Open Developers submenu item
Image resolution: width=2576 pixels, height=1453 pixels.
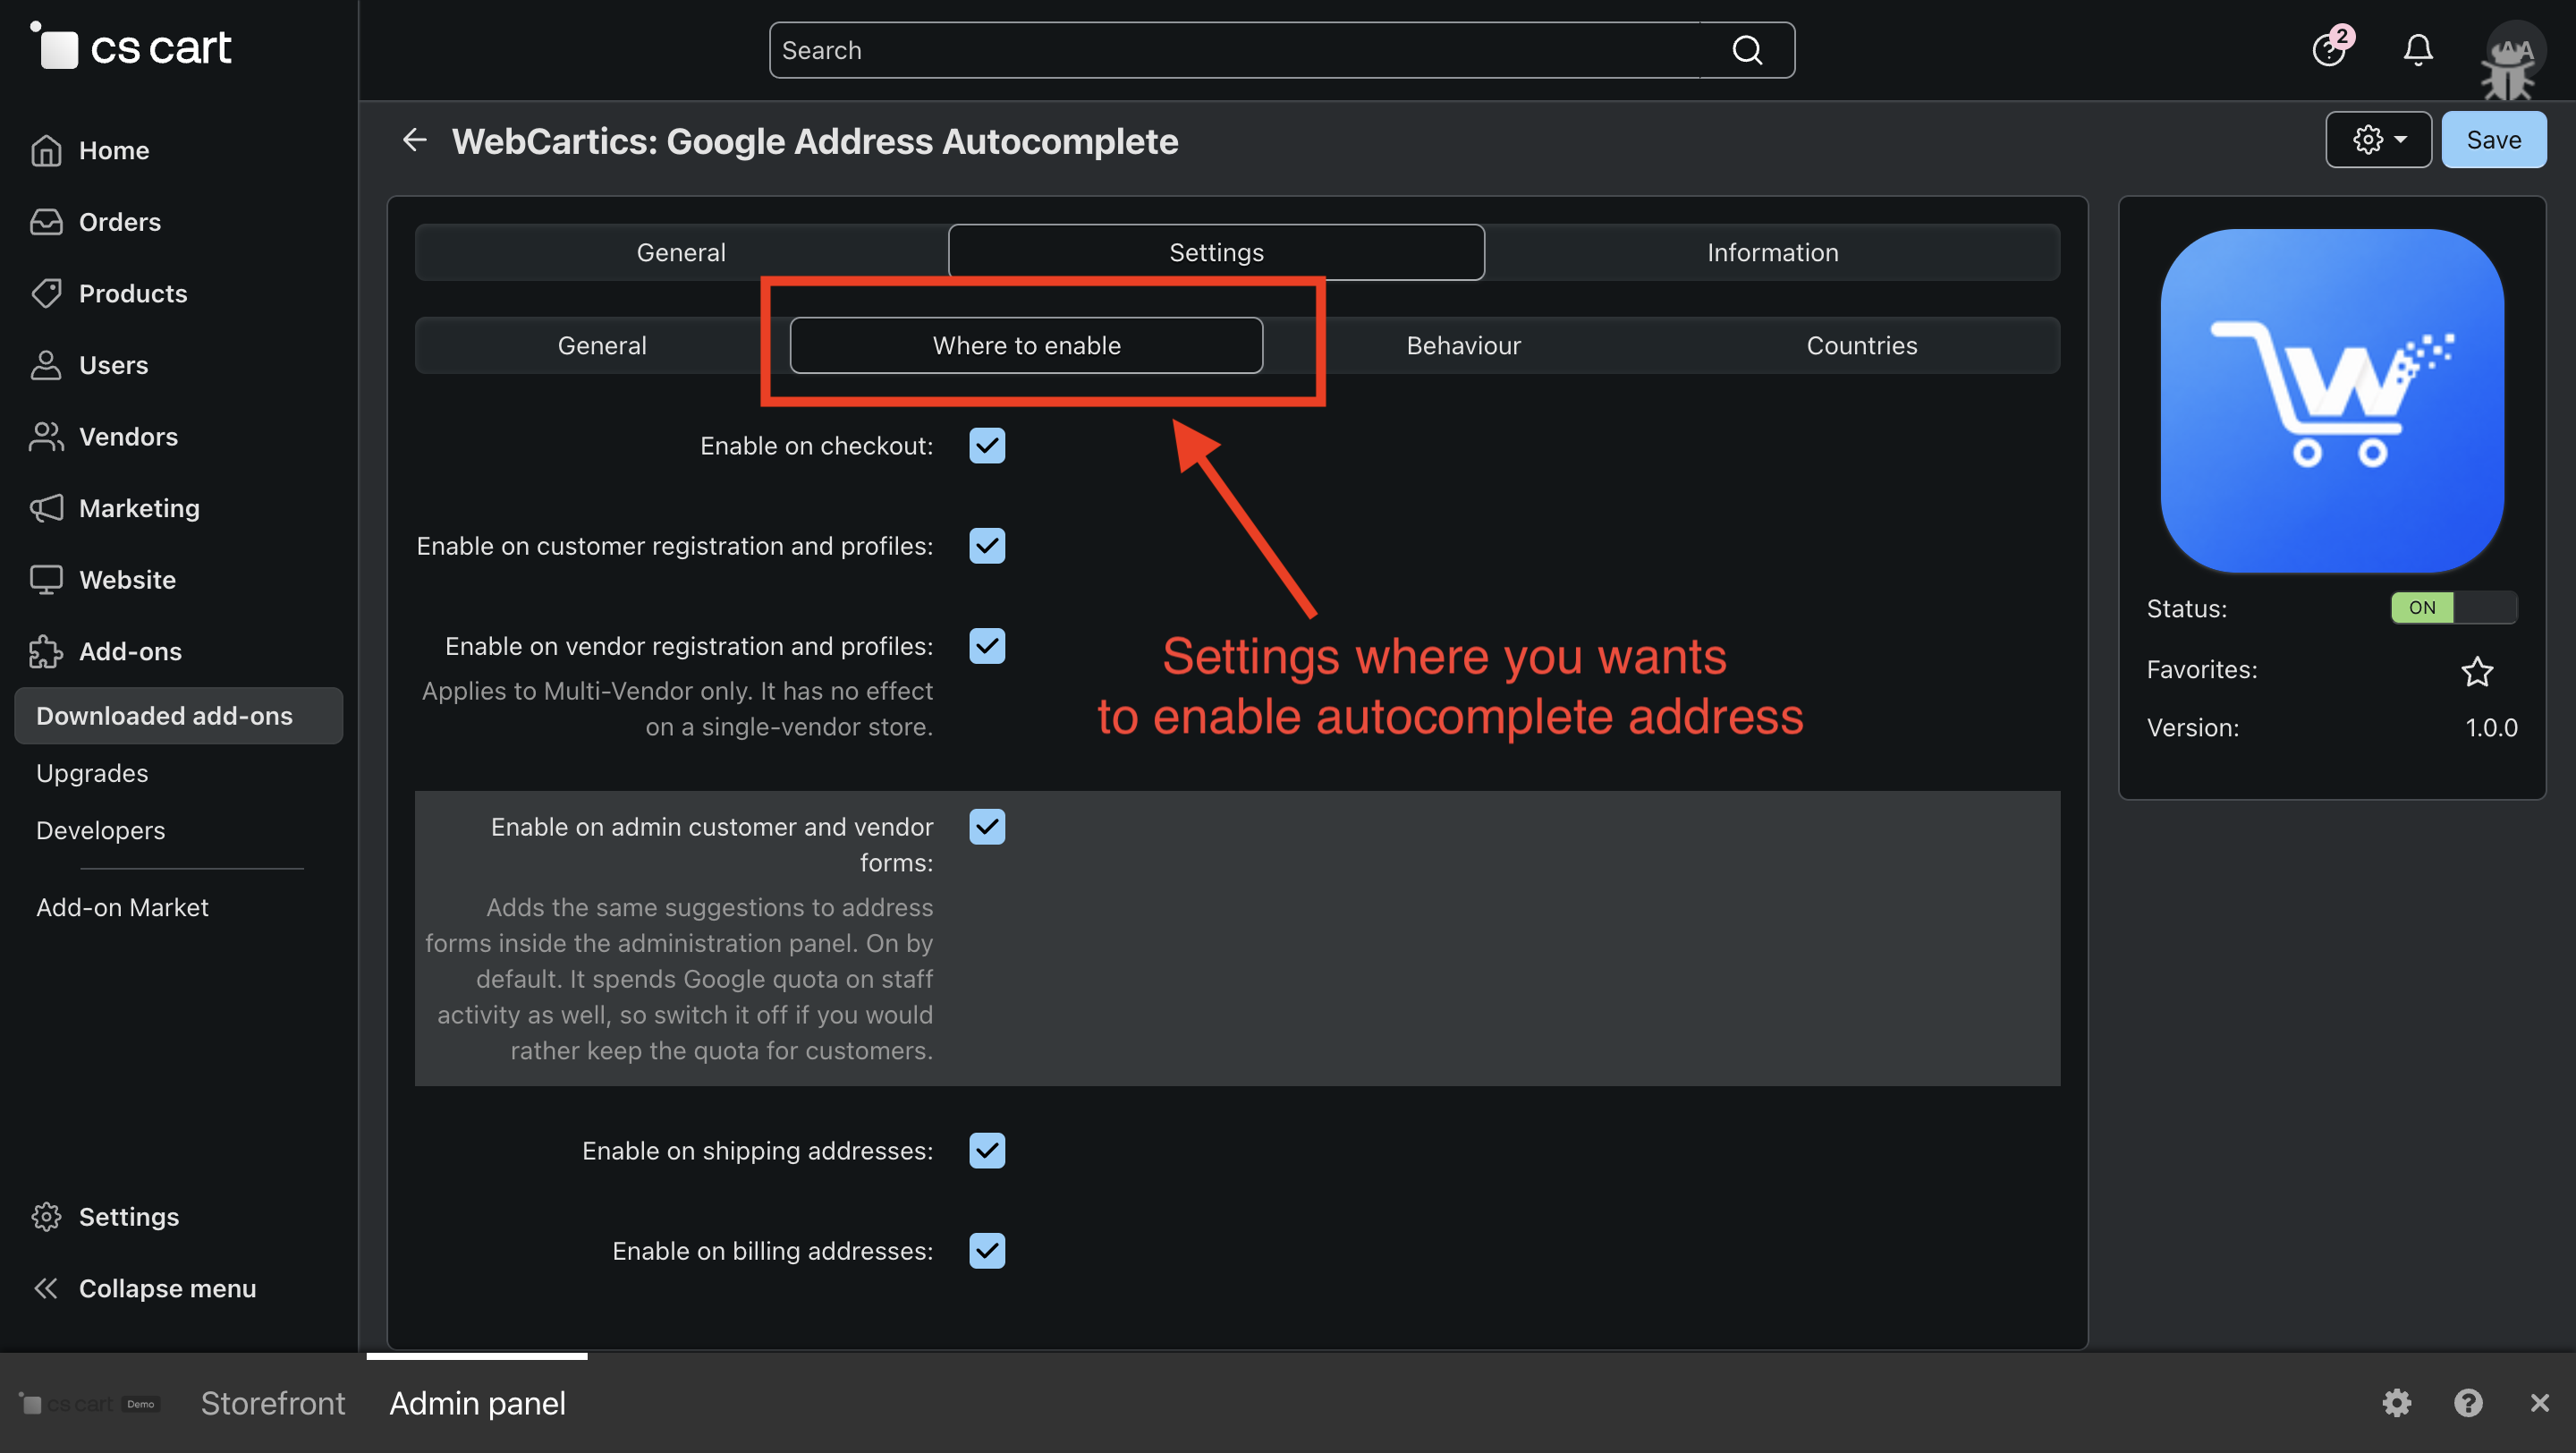tap(100, 830)
